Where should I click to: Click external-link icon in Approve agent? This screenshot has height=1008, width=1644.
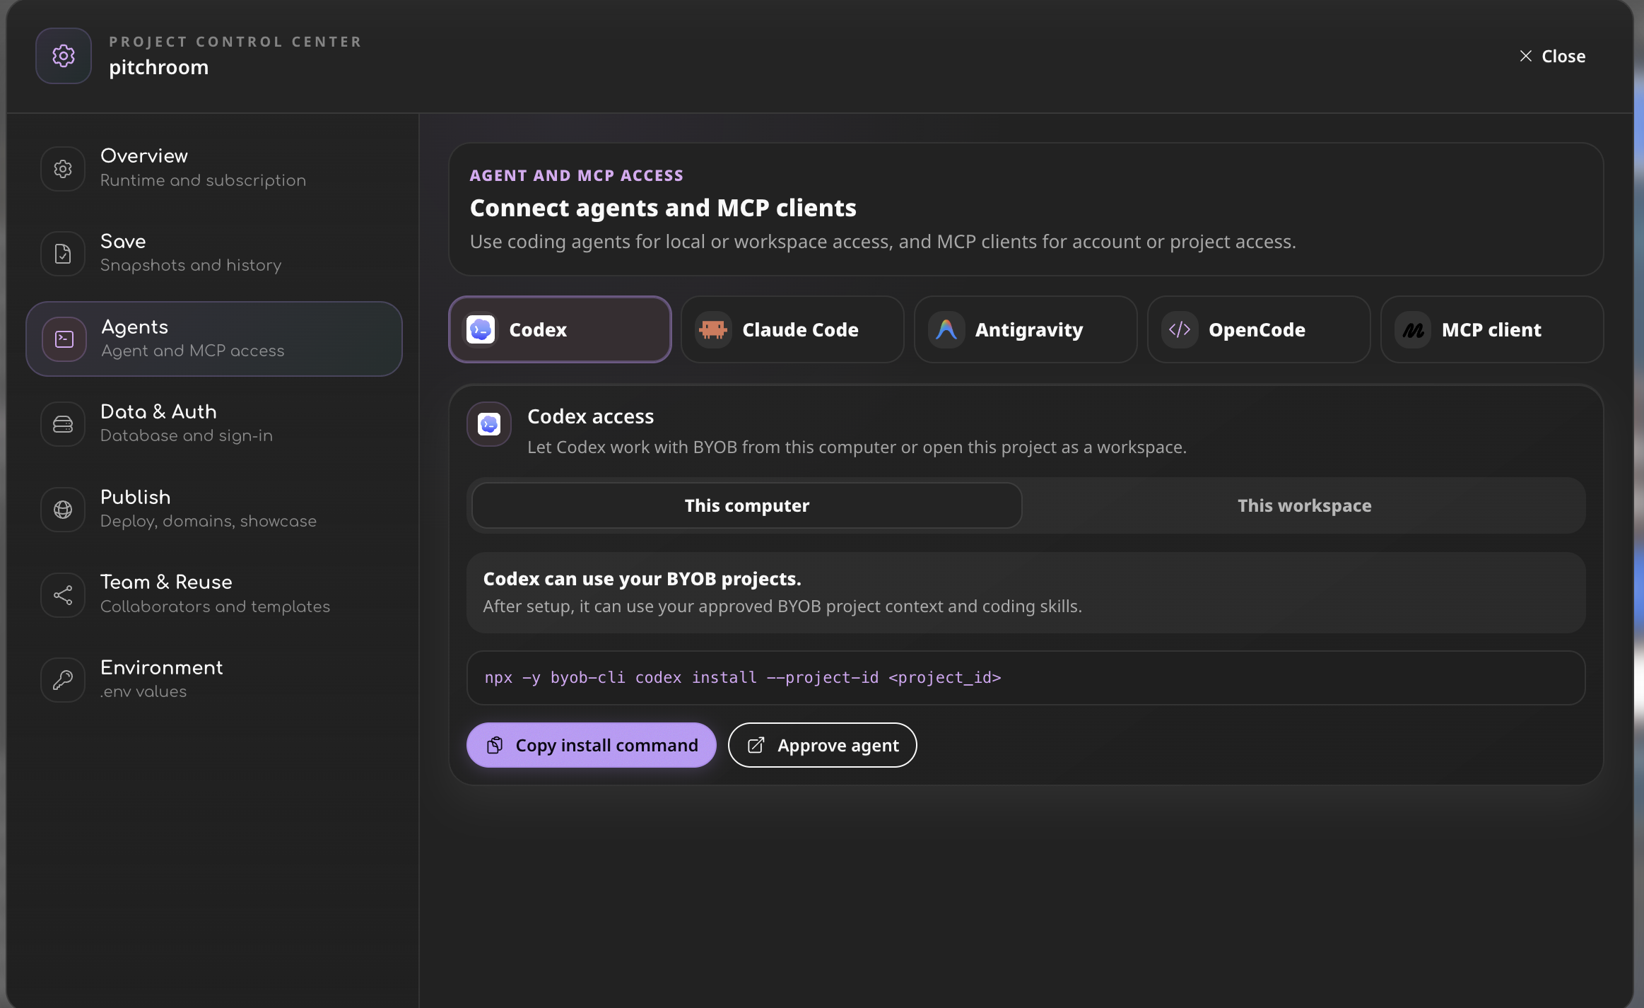pyautogui.click(x=756, y=745)
